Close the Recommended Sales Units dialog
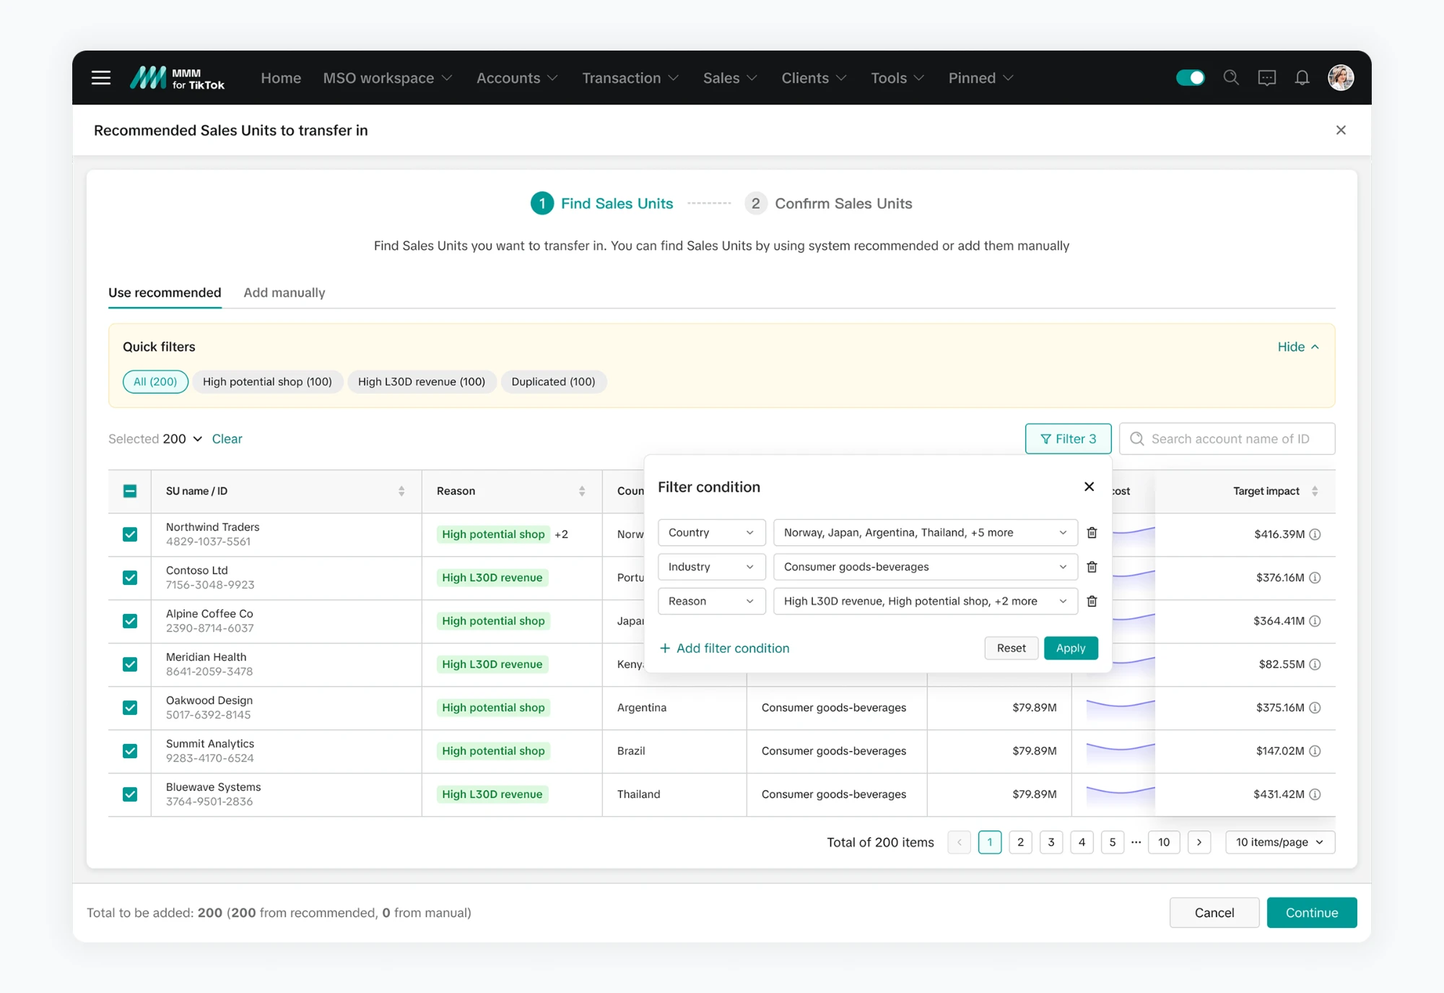This screenshot has width=1444, height=993. coord(1341,130)
